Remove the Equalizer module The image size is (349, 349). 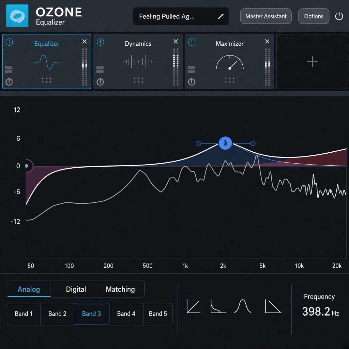tap(85, 41)
